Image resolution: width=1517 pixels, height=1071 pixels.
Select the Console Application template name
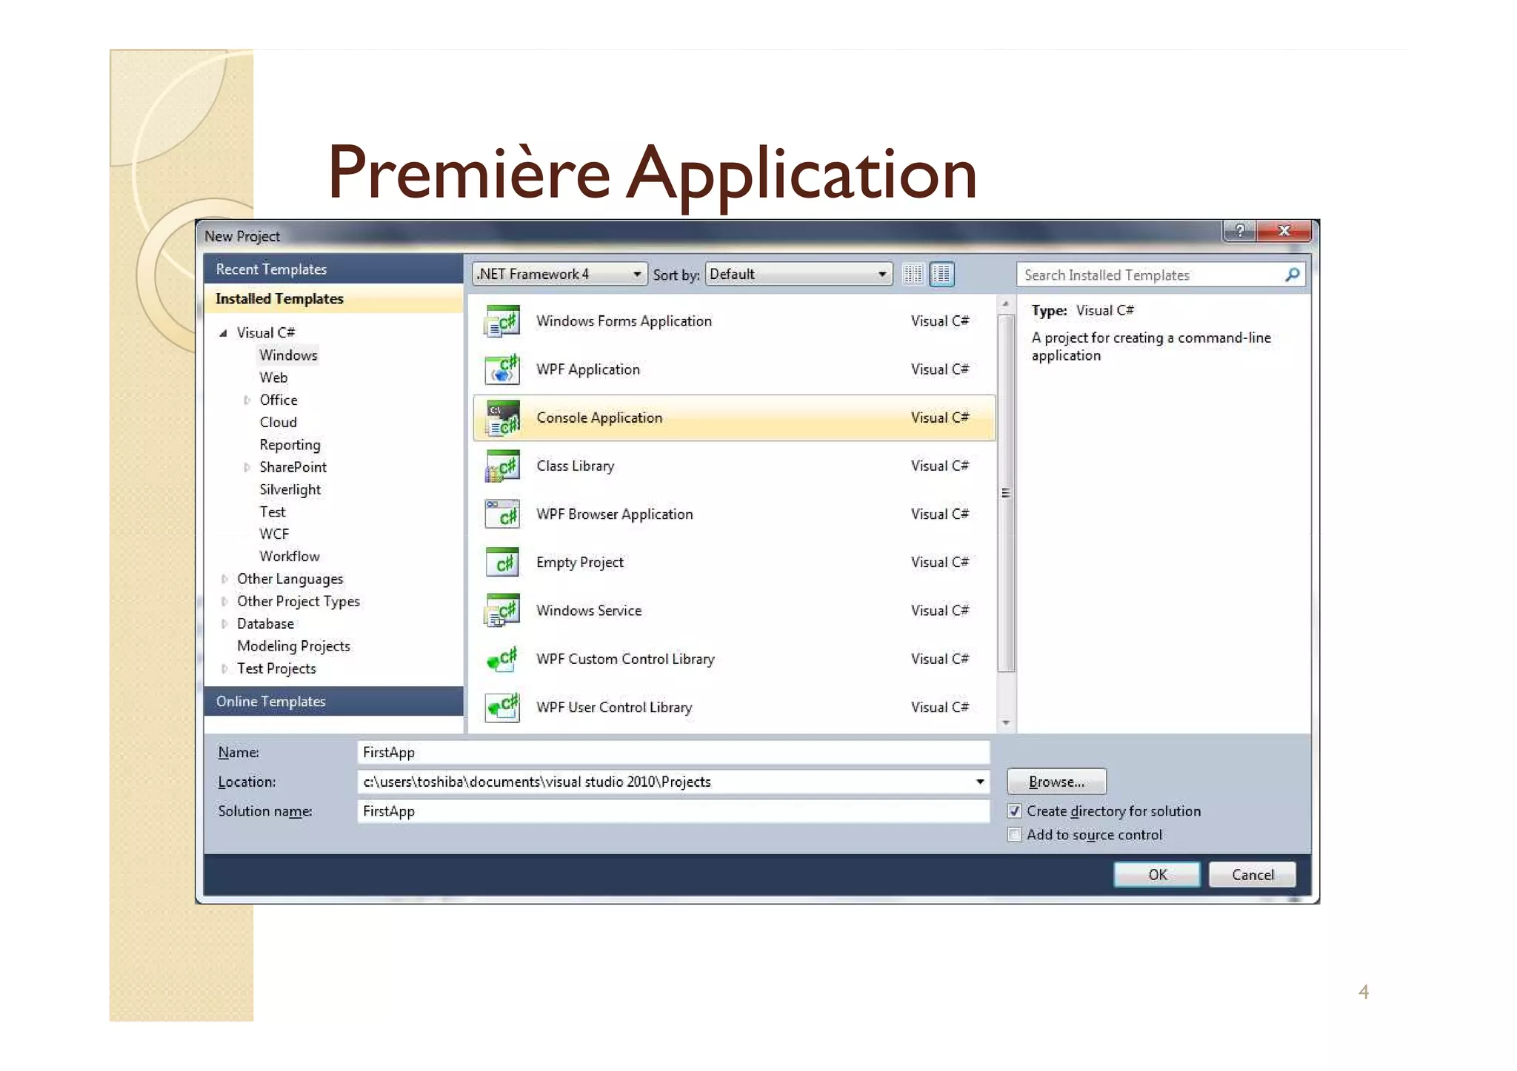599,418
